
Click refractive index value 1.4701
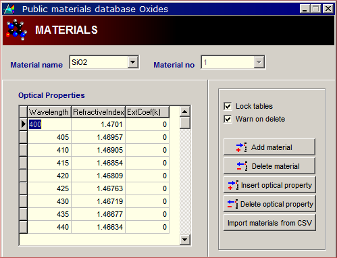tap(99, 124)
